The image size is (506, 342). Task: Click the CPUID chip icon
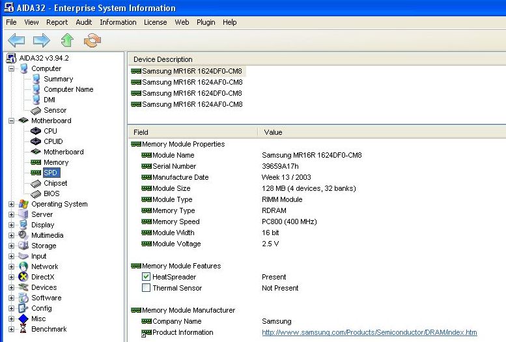tap(36, 141)
